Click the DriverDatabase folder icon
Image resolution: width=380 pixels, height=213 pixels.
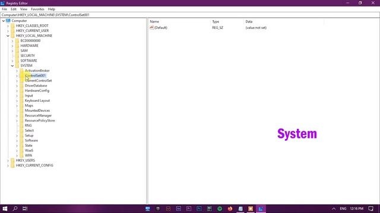pyautogui.click(x=21, y=85)
